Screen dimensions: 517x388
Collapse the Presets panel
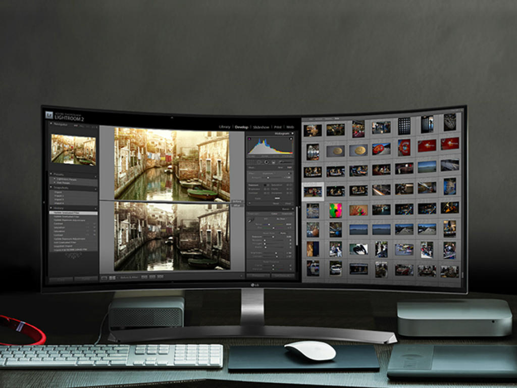click(51, 174)
